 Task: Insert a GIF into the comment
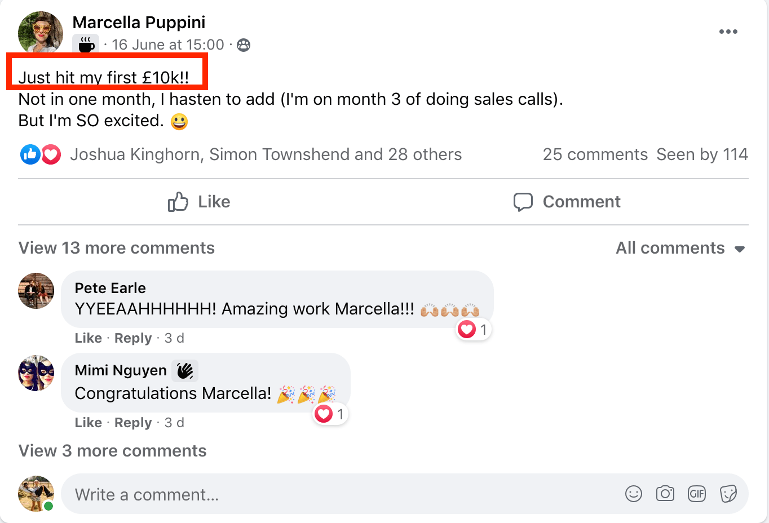point(697,494)
